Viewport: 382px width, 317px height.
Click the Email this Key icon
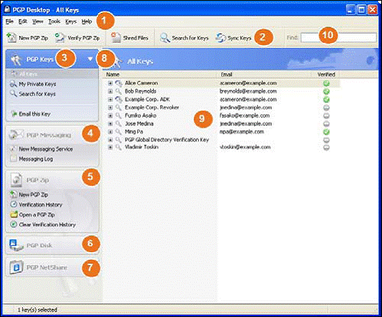coord(14,114)
